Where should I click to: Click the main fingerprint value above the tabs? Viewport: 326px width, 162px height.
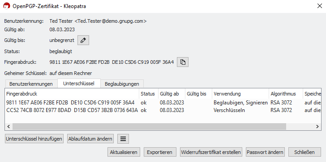coord(112,62)
